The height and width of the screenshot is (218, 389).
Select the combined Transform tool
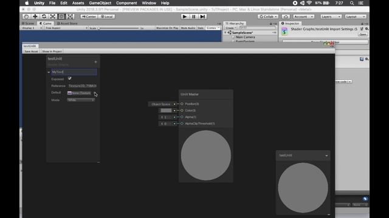(71, 16)
